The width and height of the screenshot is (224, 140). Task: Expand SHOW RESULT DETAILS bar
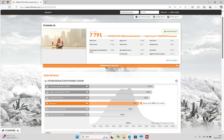pyautogui.click(x=111, y=66)
